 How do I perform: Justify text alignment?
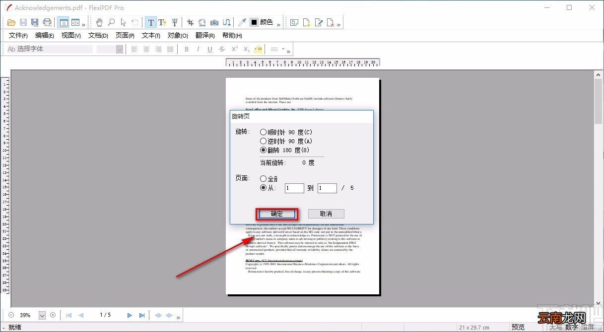(x=170, y=49)
